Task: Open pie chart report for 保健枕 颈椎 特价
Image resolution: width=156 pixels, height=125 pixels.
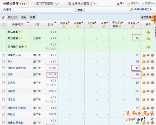Action: point(152,68)
